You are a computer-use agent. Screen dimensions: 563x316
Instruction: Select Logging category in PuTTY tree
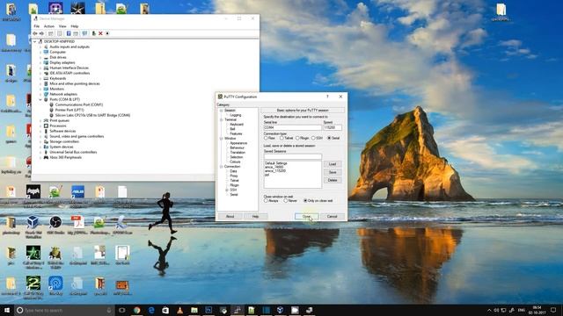click(236, 115)
